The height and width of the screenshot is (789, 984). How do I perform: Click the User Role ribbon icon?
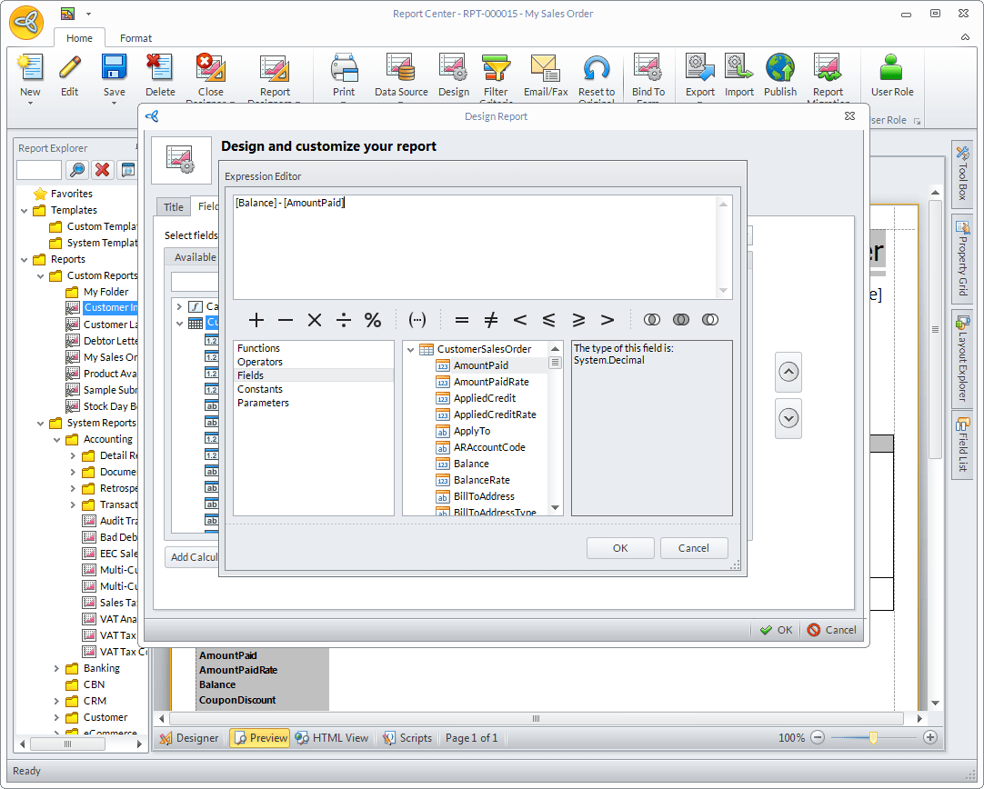coord(891,68)
